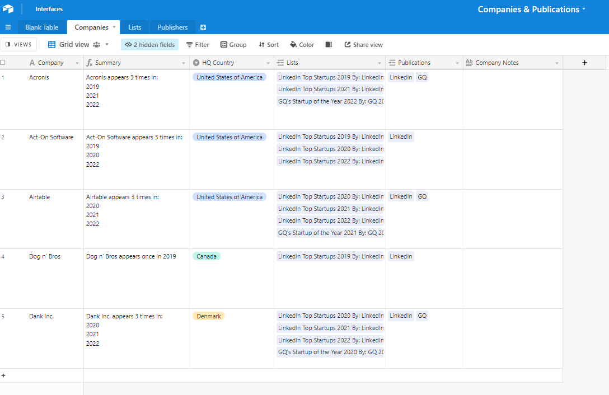Select Acronis United States of America tag
Image resolution: width=609 pixels, height=395 pixels.
coord(229,77)
